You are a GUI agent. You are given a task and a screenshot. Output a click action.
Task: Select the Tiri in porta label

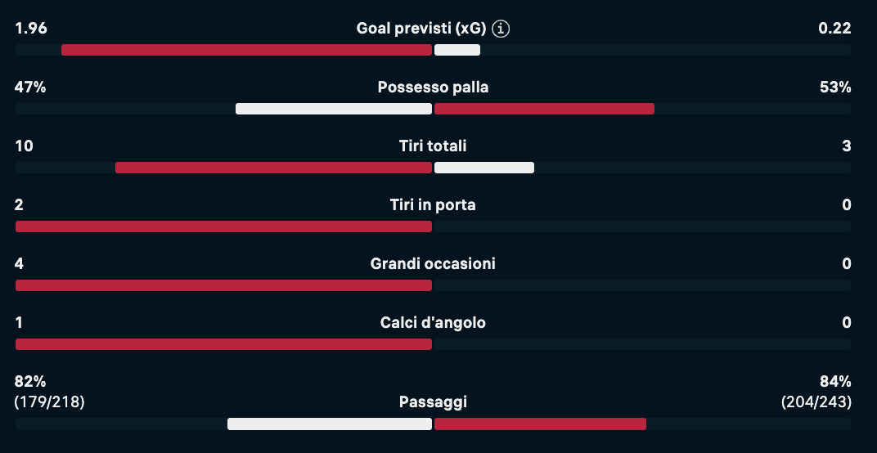point(433,205)
